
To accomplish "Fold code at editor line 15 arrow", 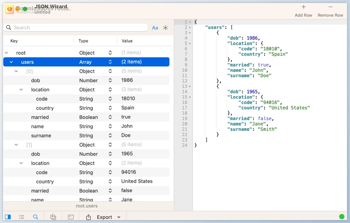I will coord(190,97).
